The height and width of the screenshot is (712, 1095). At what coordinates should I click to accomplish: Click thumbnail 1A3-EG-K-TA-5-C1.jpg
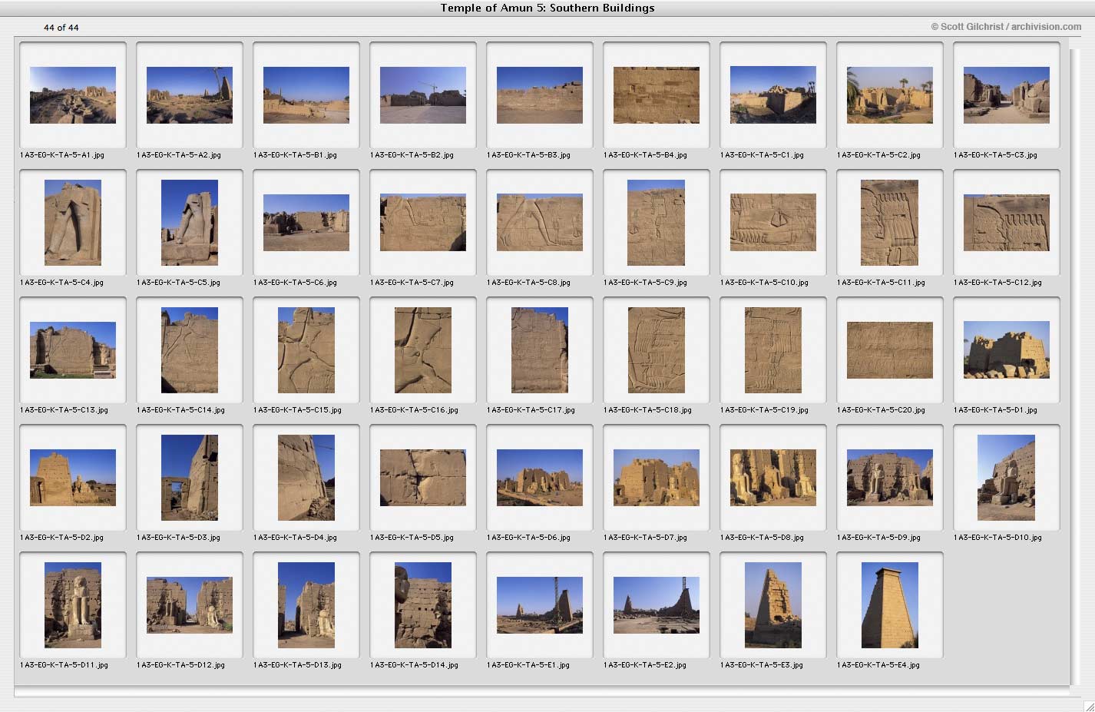(x=773, y=95)
